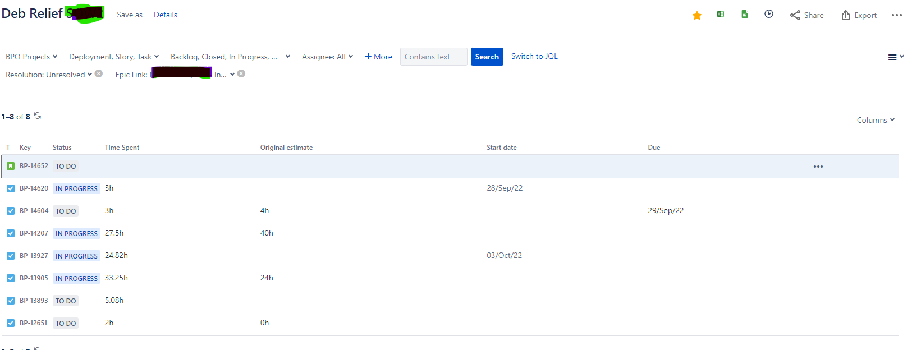Open the Excel export icon

[x=721, y=15]
